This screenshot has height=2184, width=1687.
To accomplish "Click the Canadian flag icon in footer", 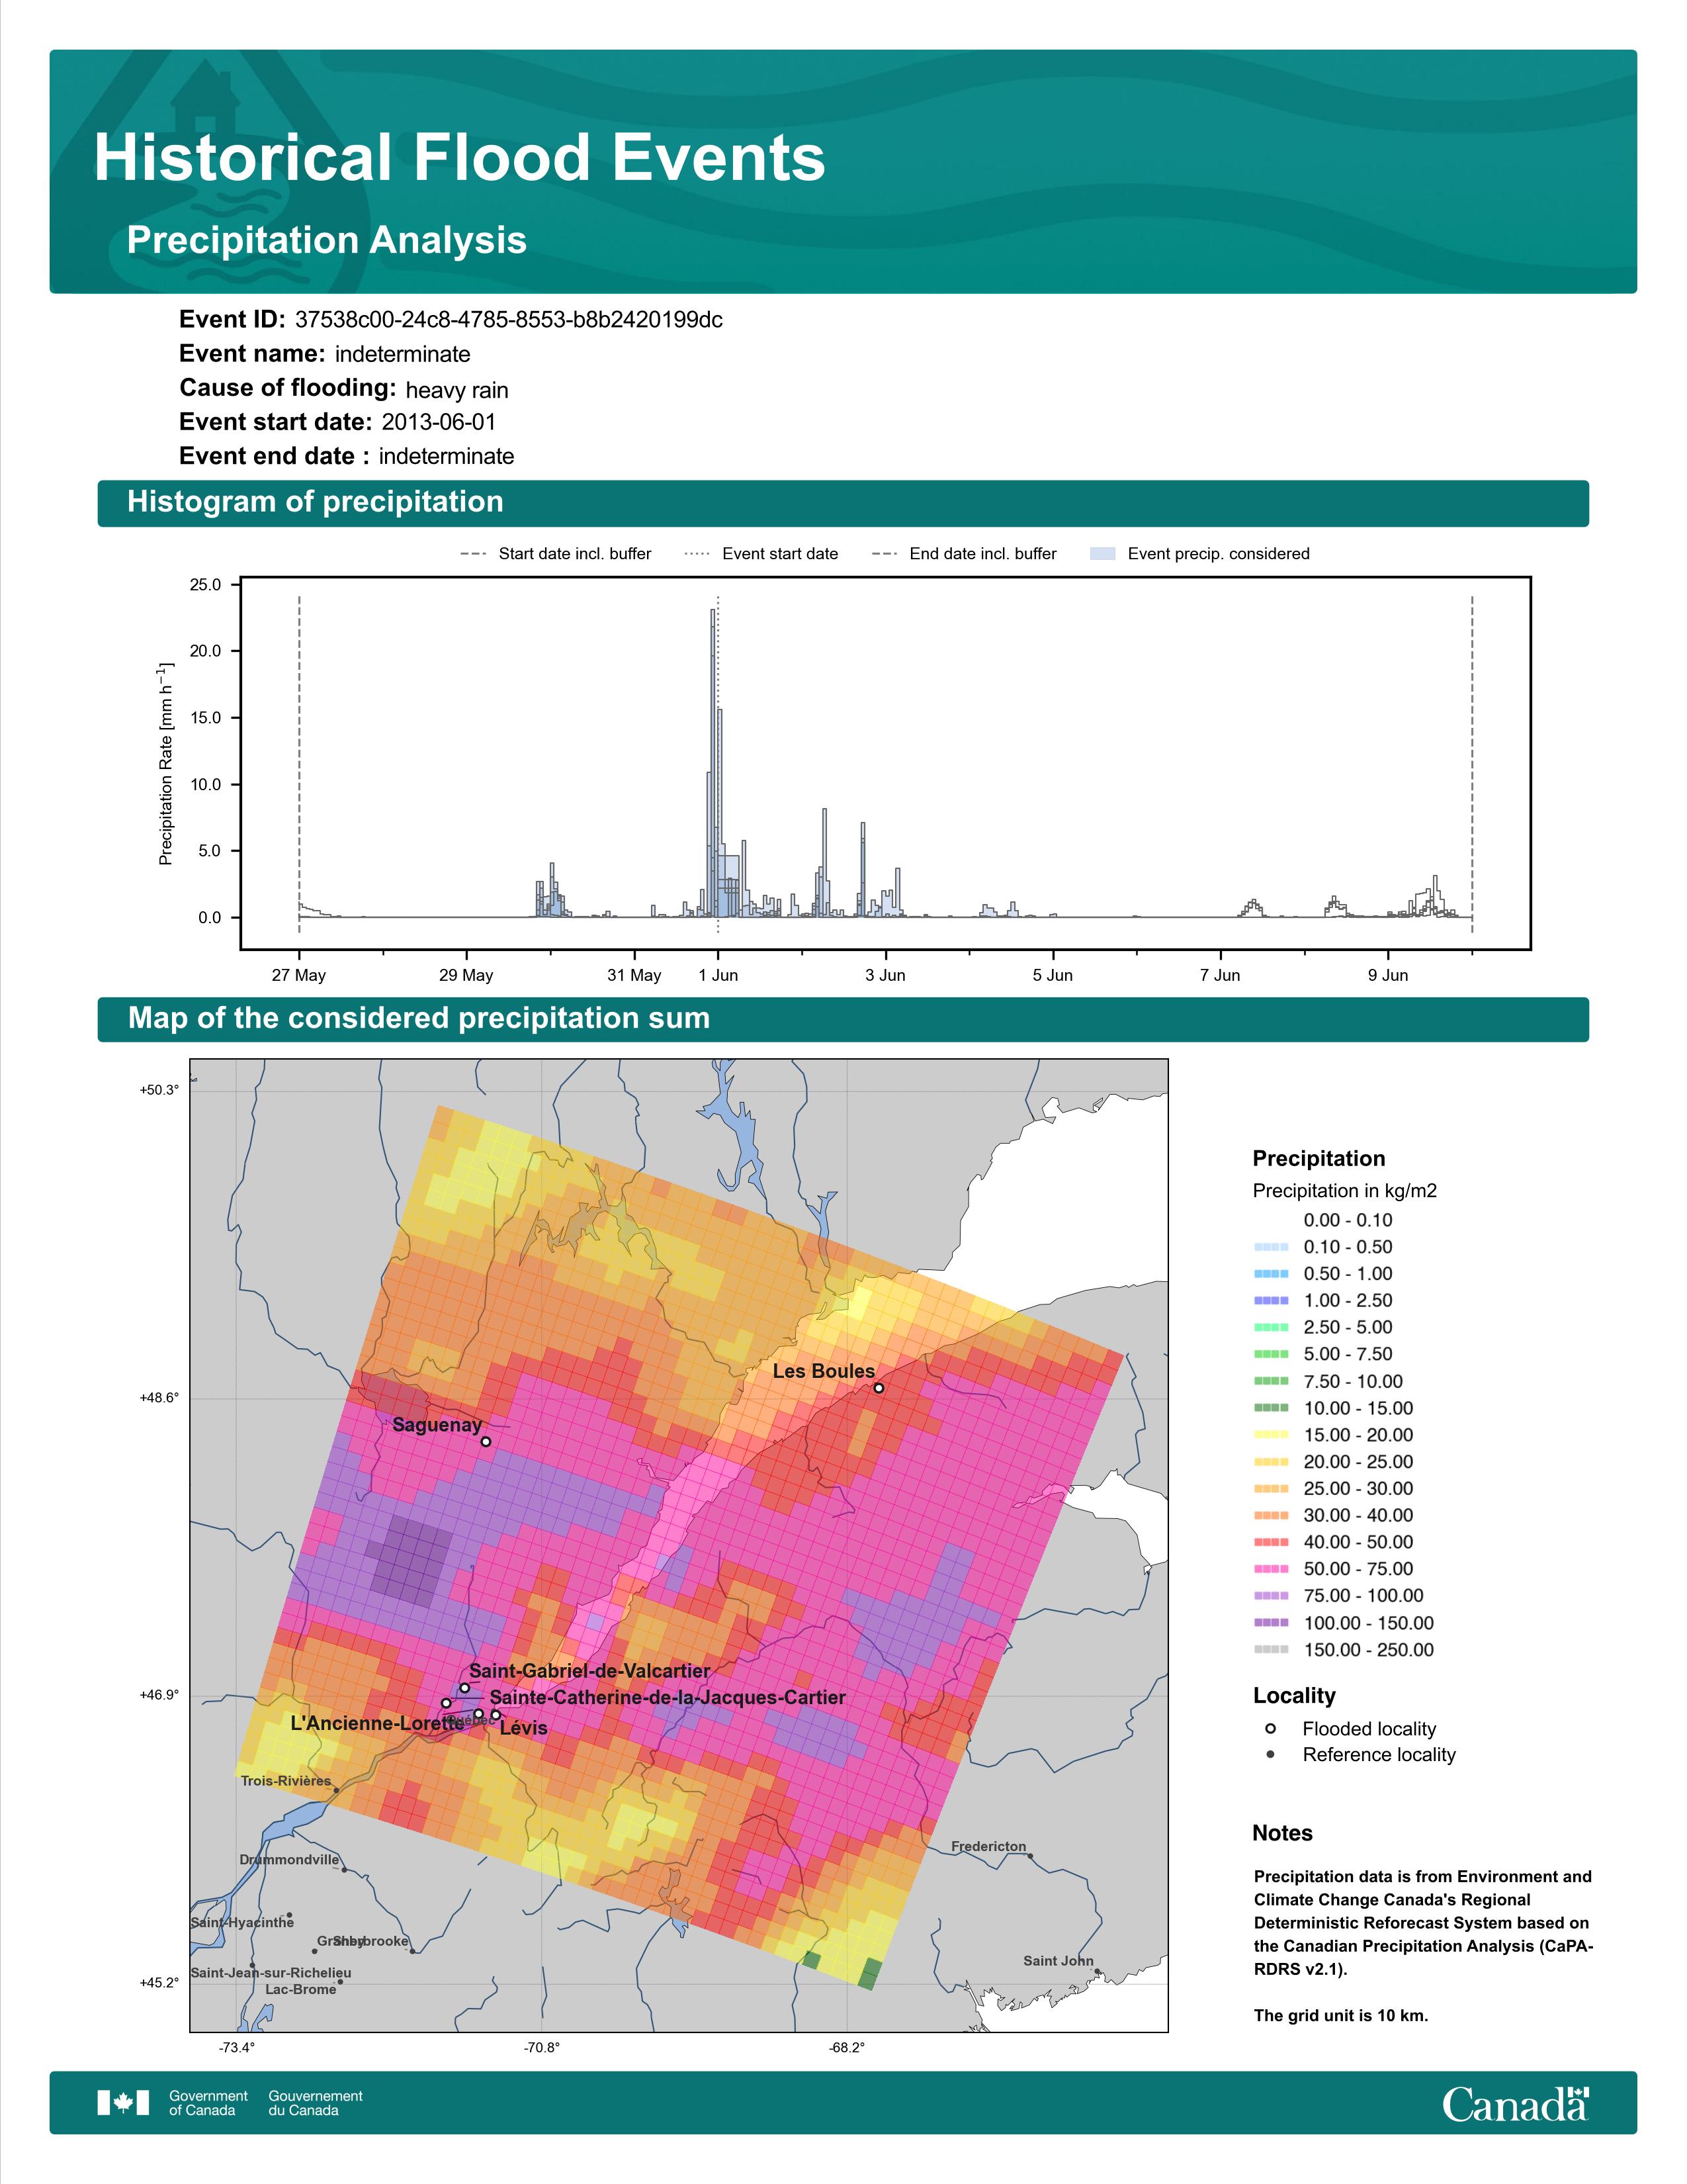I will click(x=123, y=2103).
